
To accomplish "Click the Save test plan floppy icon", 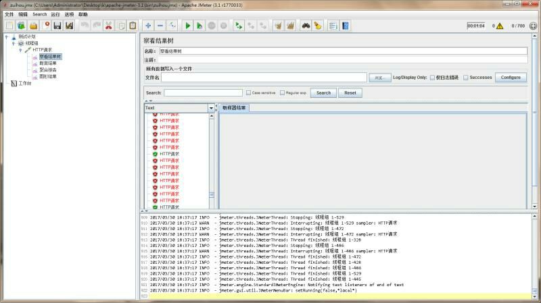I will point(57,26).
